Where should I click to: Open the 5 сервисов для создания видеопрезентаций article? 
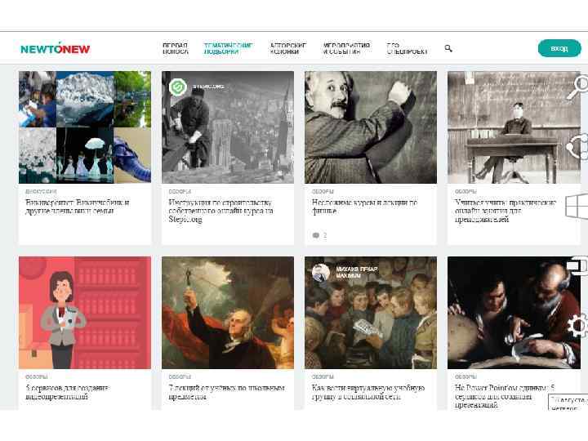pyautogui.click(x=68, y=392)
